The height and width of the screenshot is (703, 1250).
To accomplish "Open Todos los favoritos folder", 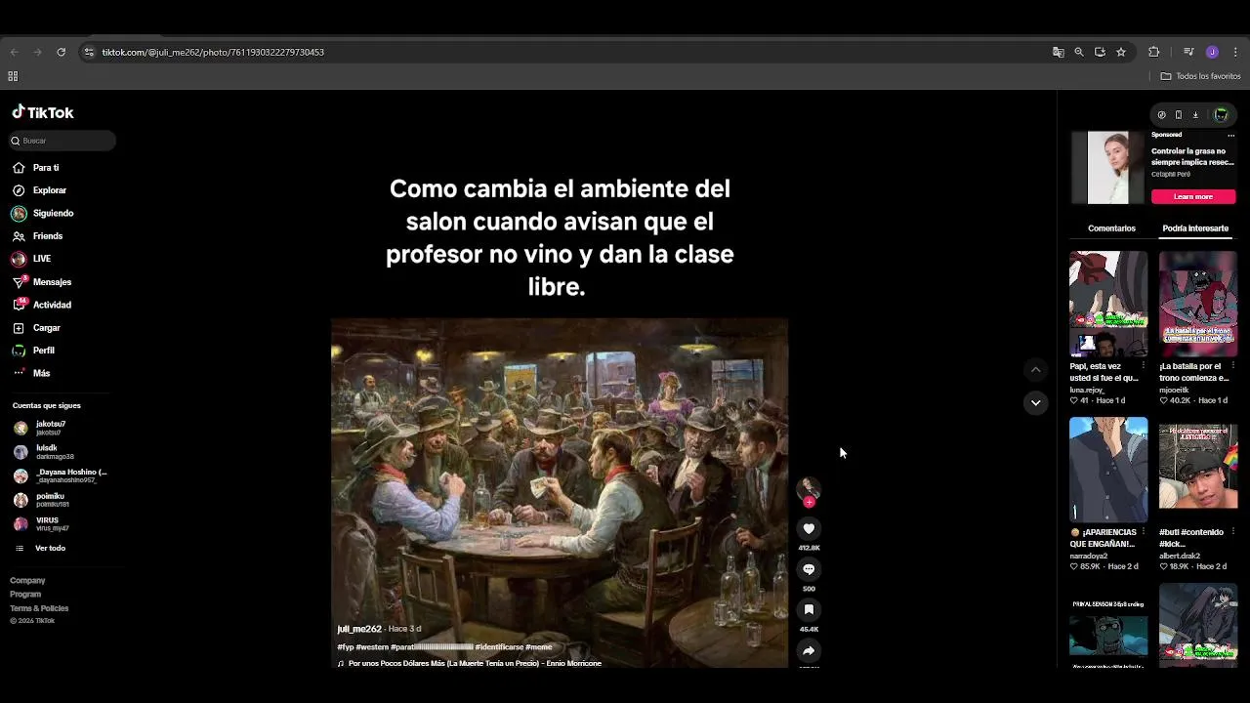I will click(x=1200, y=76).
